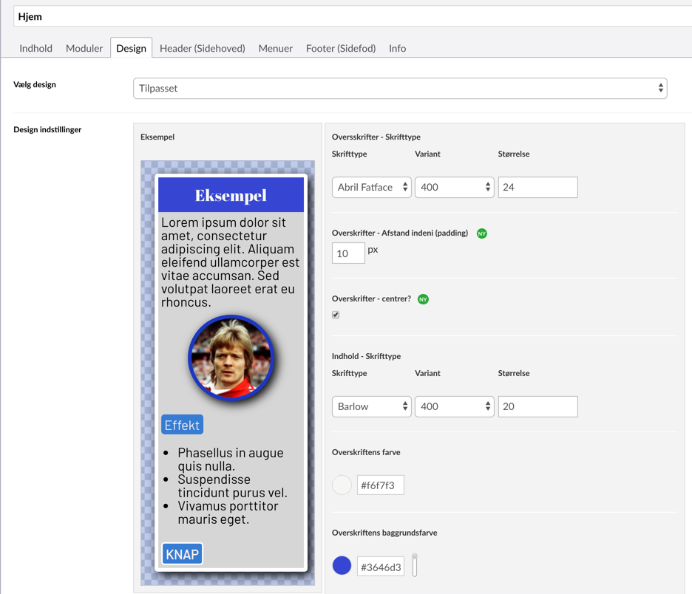692x594 pixels.
Task: Click the Hjem page title field
Action: [353, 17]
